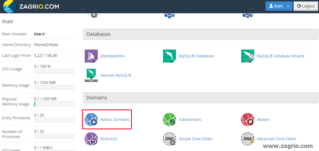Click the Simple Zone Editor DNS icon
Viewport: 319px width, 151px height.
point(169,139)
